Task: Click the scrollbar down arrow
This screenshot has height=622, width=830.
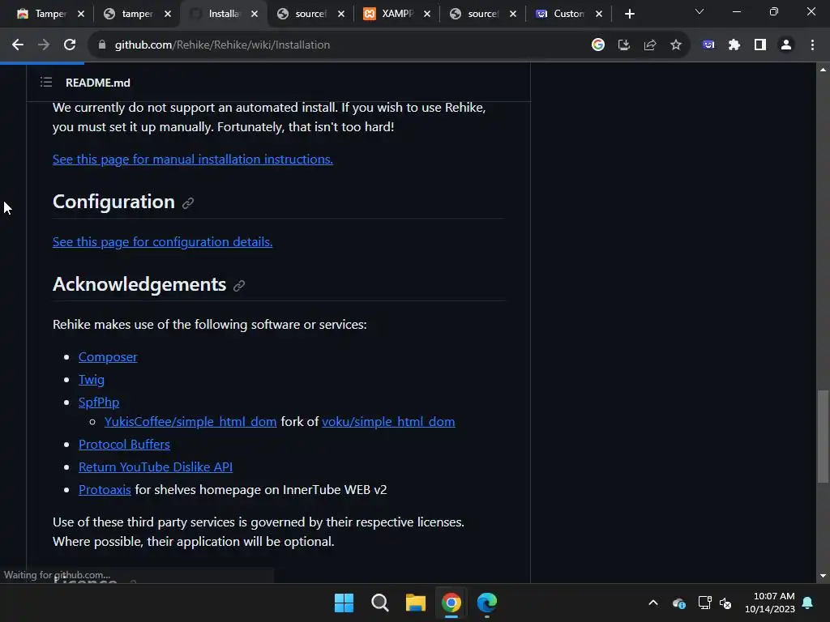Action: click(823, 576)
